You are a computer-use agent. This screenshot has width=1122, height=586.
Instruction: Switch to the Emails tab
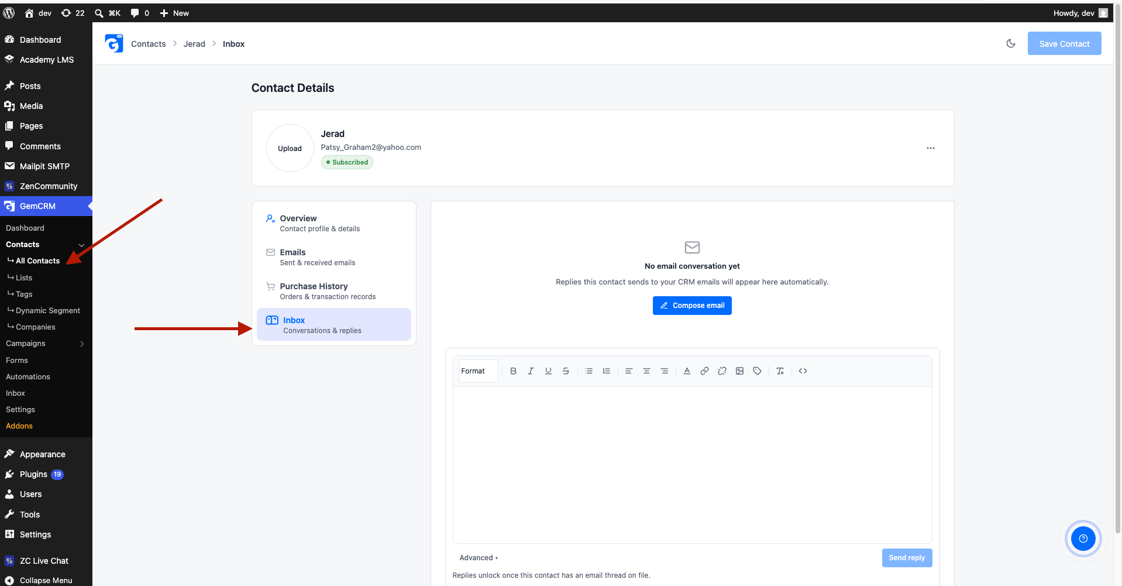(x=334, y=257)
